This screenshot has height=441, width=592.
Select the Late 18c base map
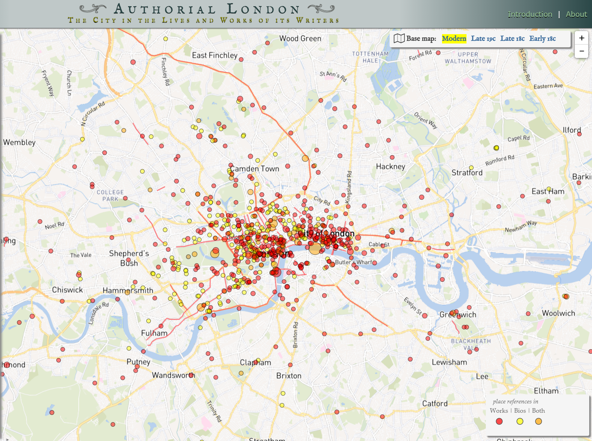click(512, 38)
